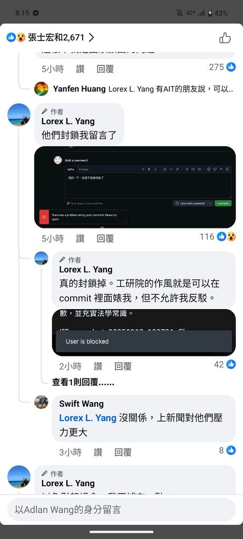Like Swift Wang's comment with 讚
Viewport: 243px width, 539px height.
coord(98,452)
